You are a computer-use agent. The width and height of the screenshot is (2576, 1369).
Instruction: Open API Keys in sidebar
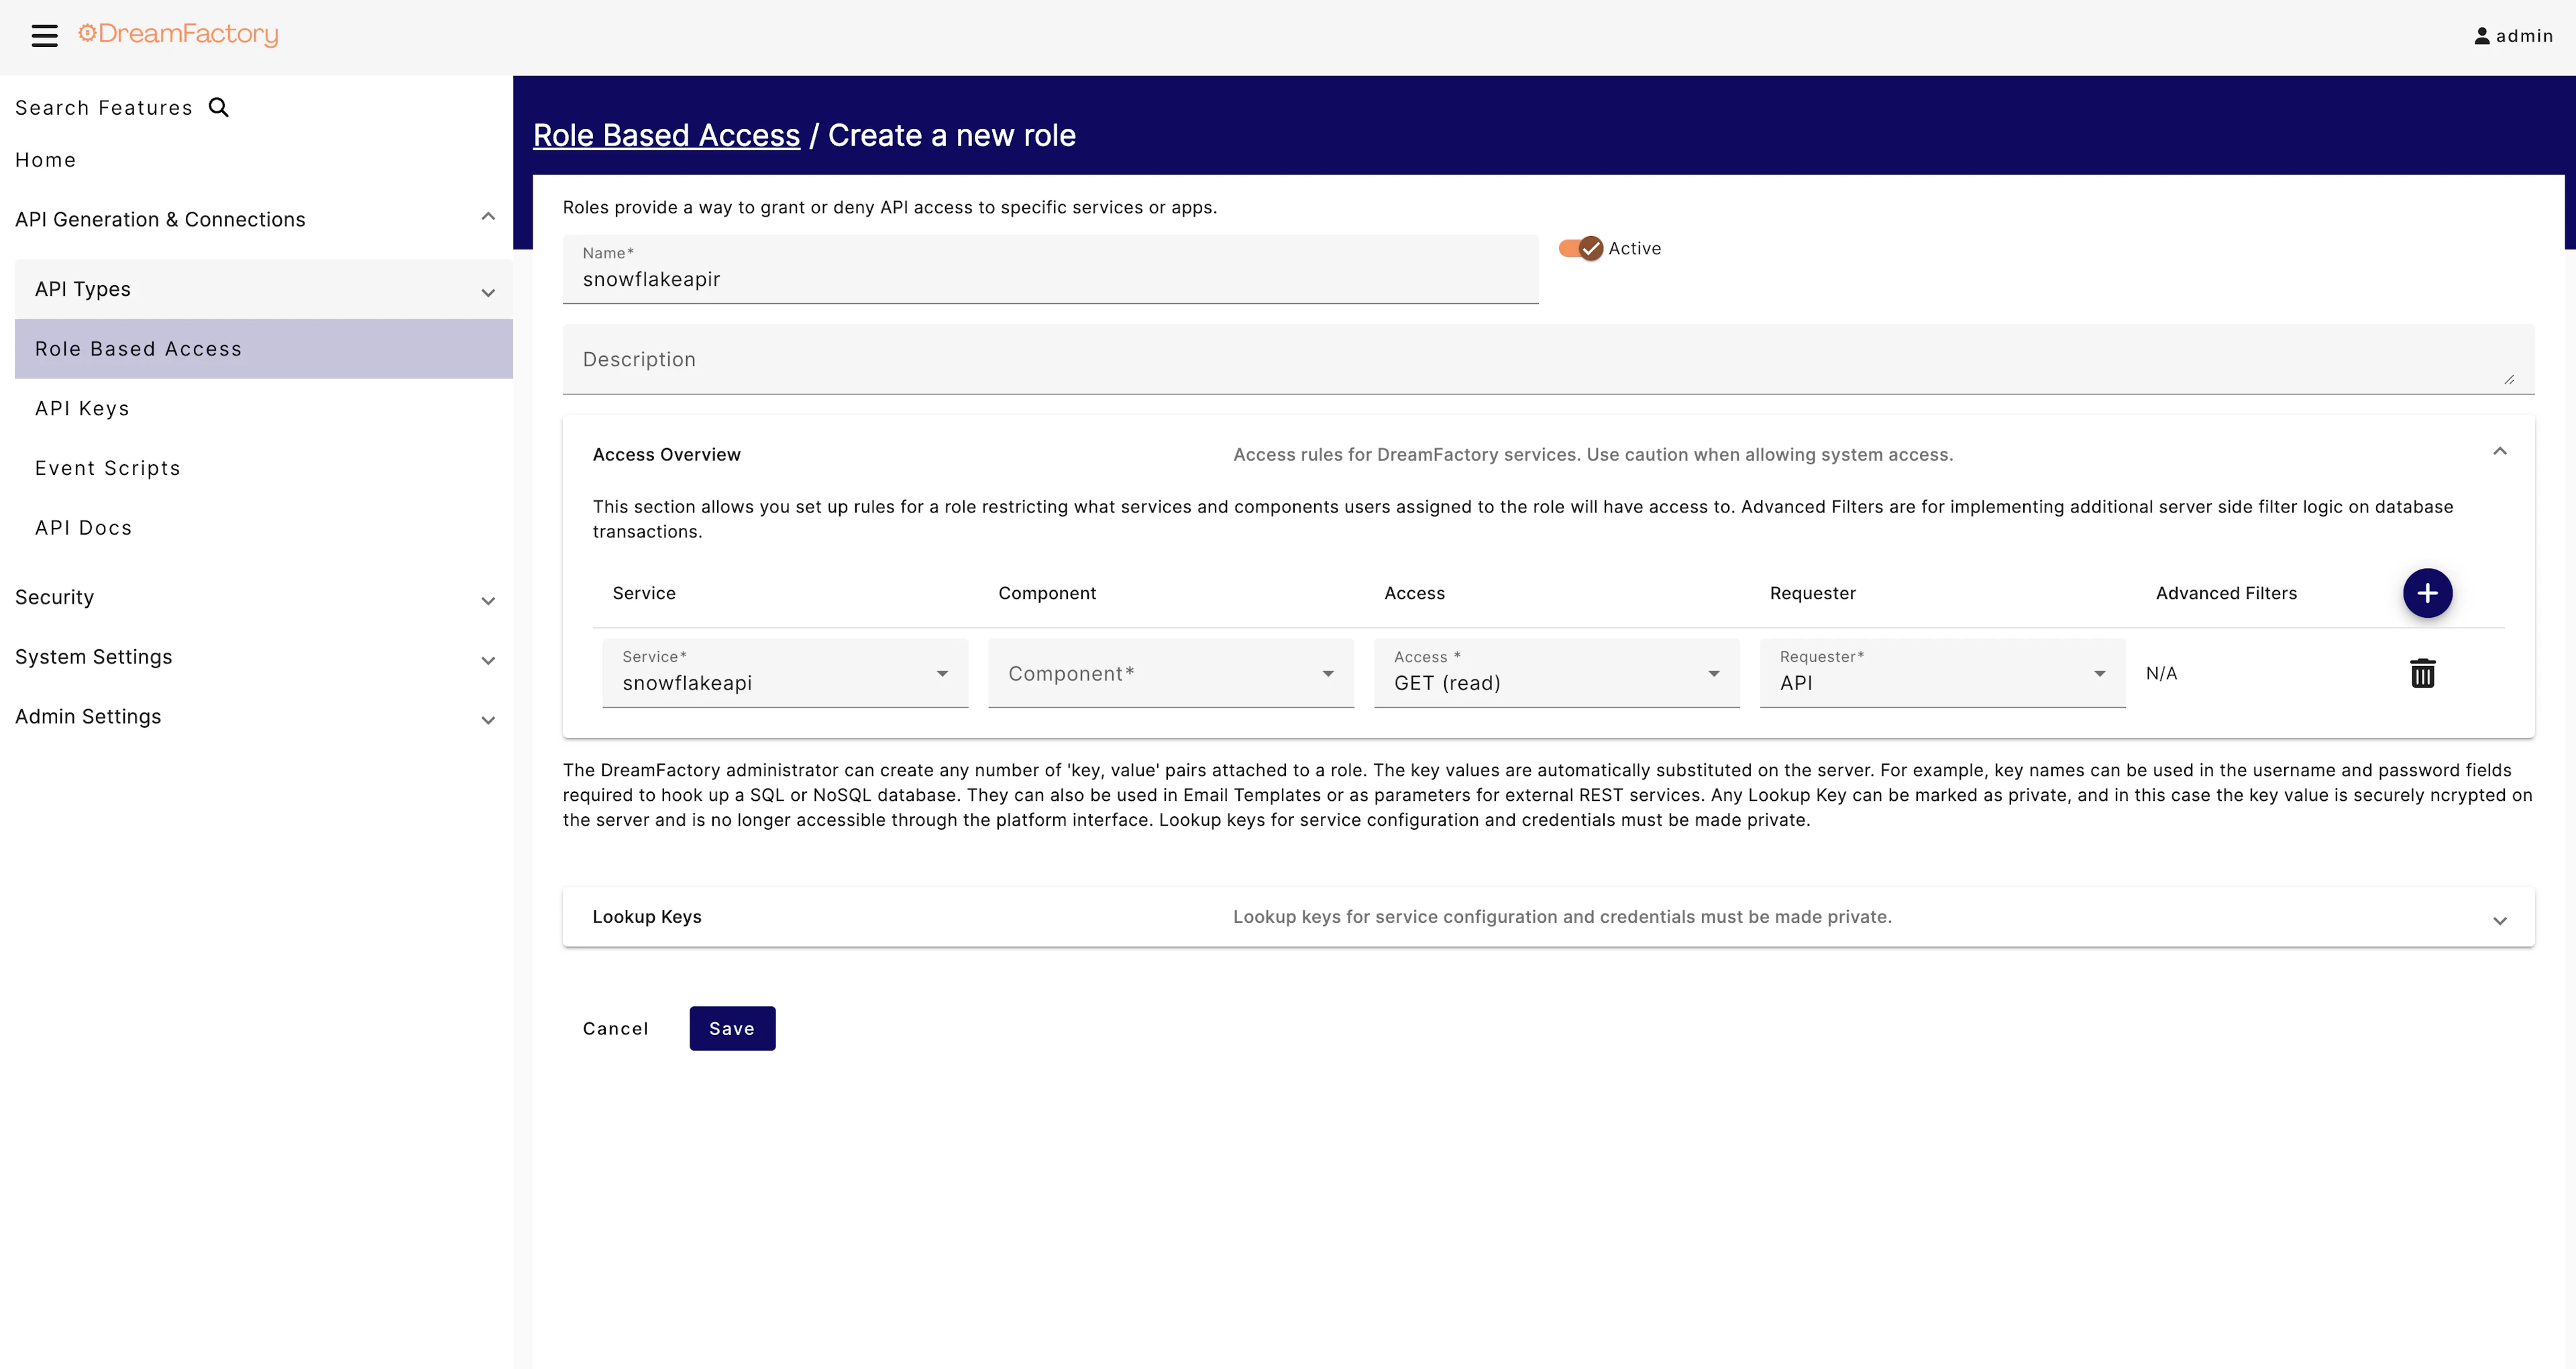coord(82,408)
